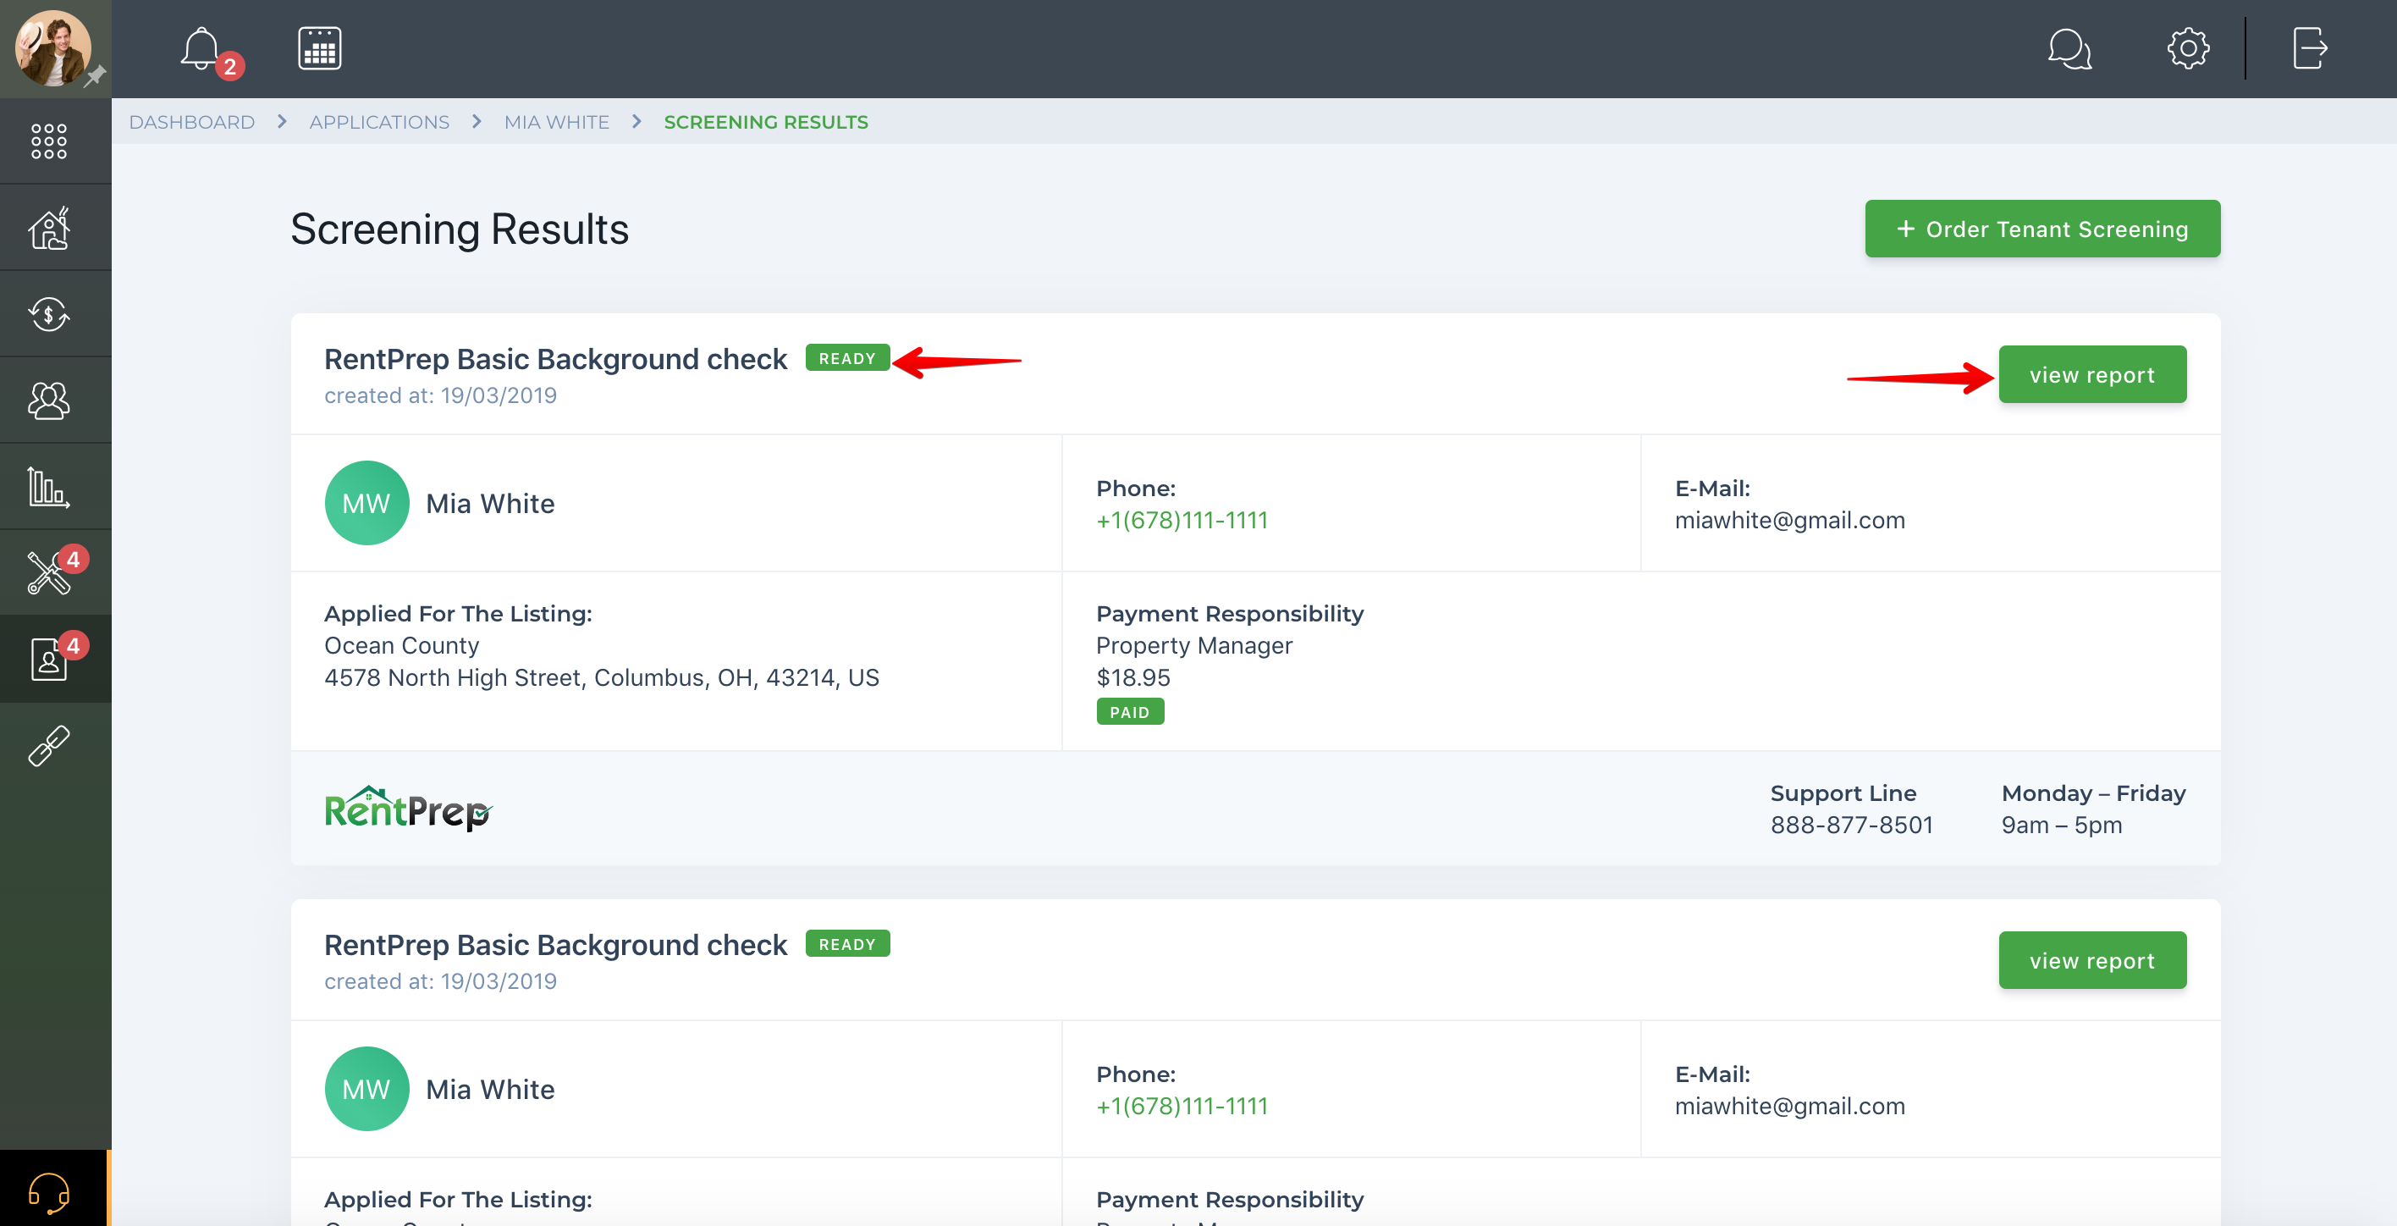Click the Mia White name in second card

click(x=490, y=1089)
